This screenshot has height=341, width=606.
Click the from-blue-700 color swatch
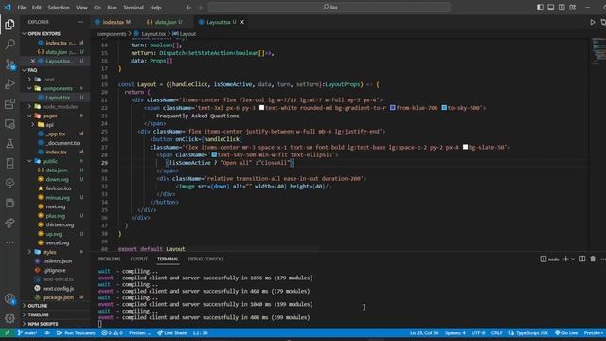coord(393,108)
